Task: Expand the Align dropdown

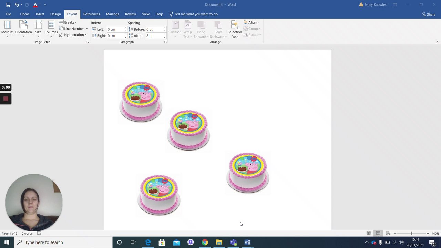Action: click(251, 22)
